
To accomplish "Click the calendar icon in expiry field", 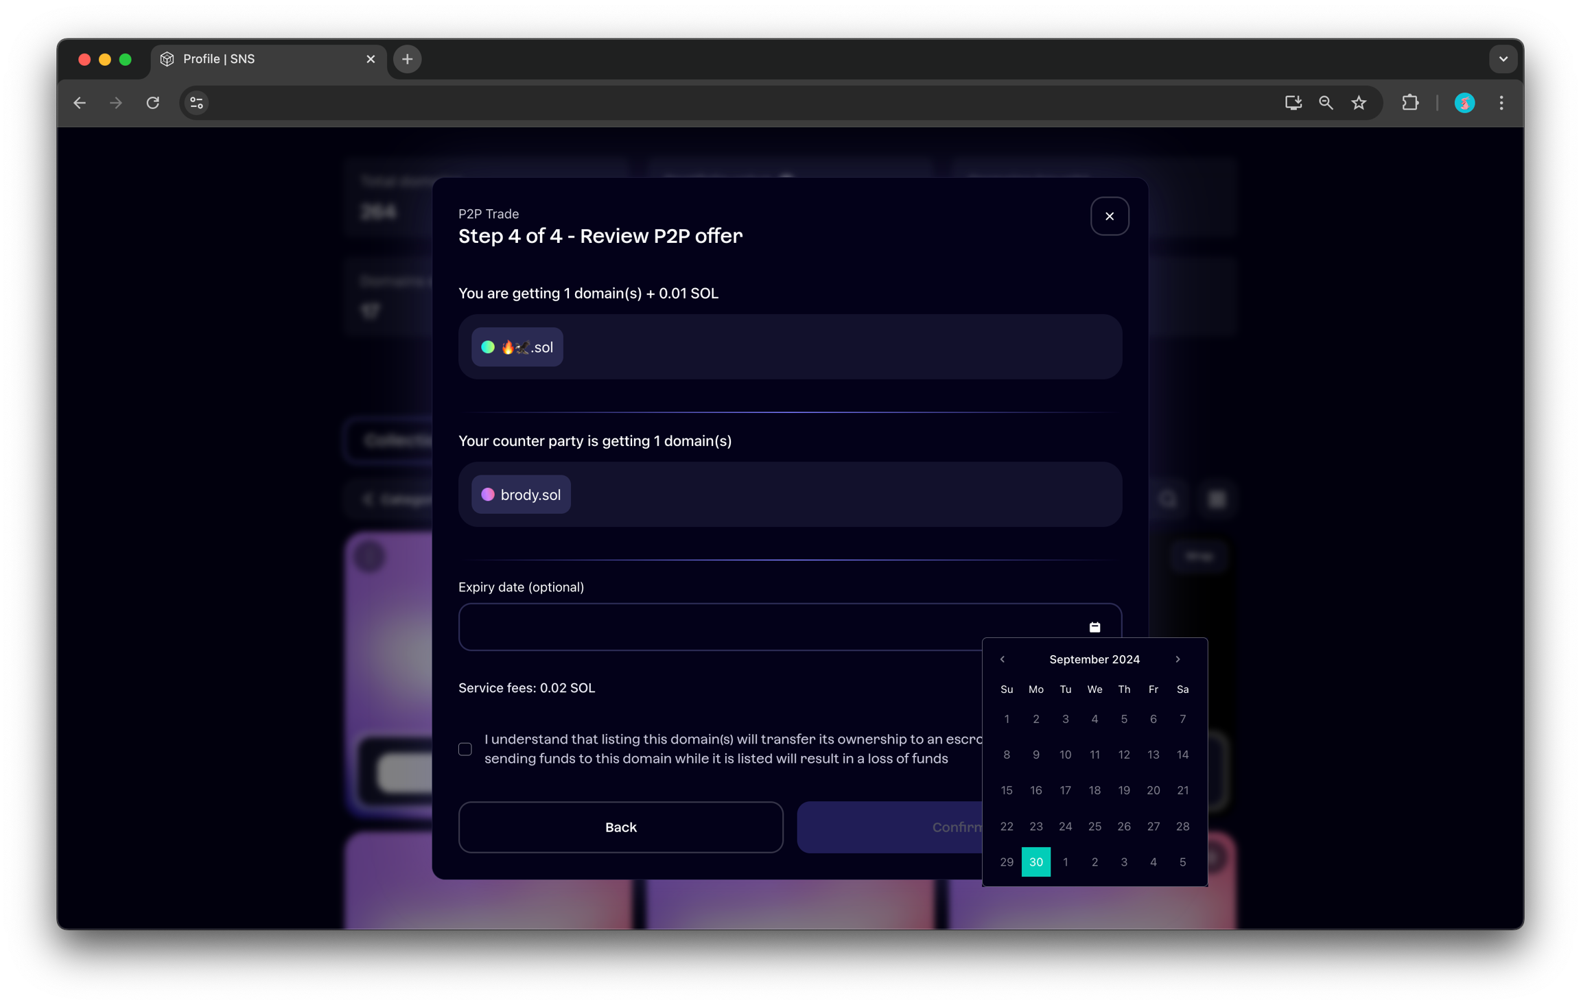I will 1094,627.
